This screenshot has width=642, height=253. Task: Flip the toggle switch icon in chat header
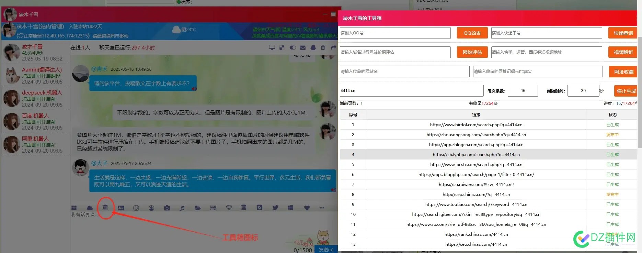pyautogui.click(x=293, y=47)
